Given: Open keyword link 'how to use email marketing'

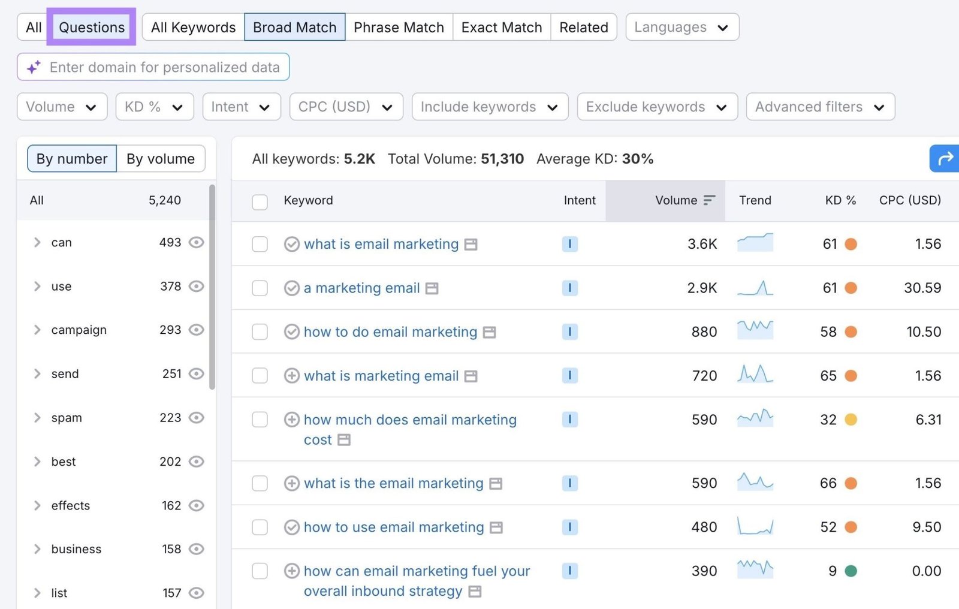Looking at the screenshot, I should (394, 527).
